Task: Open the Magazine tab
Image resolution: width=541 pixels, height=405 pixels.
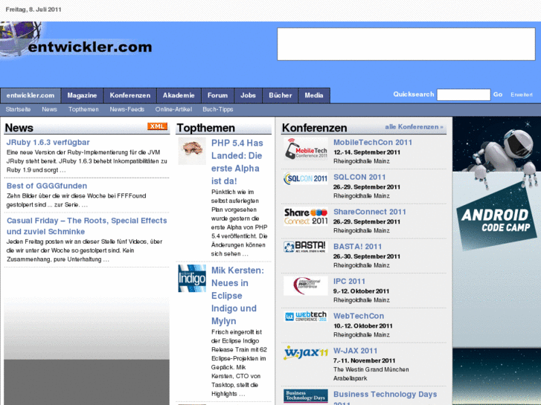Action: [x=82, y=95]
